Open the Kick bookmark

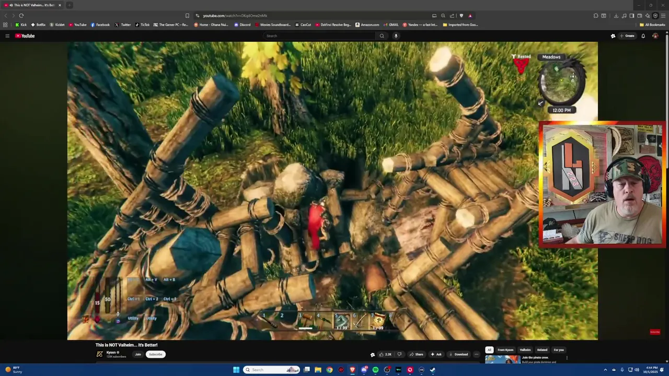pyautogui.click(x=21, y=25)
